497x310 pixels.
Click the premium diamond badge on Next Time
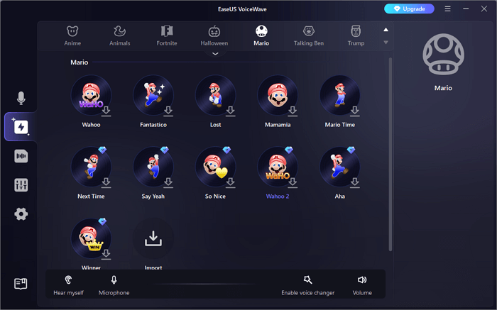pyautogui.click(x=102, y=150)
